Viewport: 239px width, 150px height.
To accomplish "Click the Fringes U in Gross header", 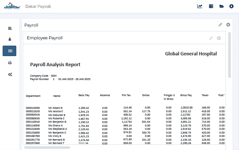I will (169, 97).
